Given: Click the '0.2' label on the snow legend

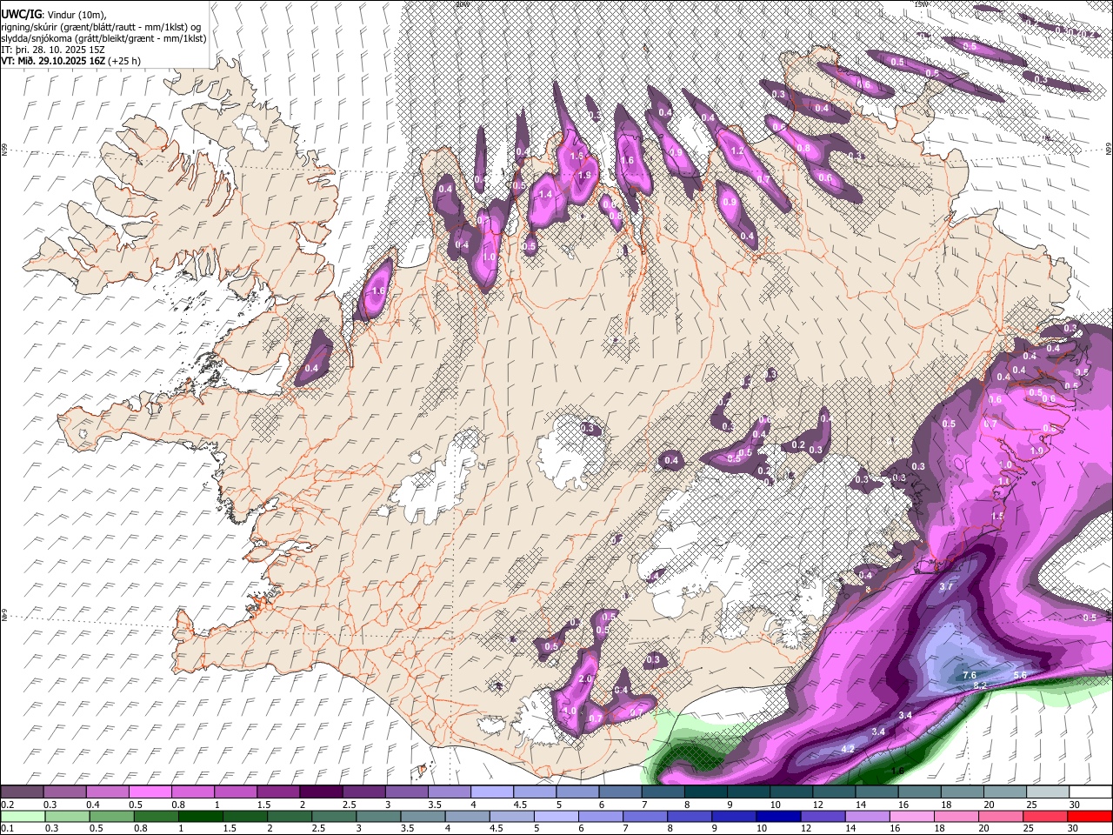Looking at the screenshot, I should click(x=7, y=805).
